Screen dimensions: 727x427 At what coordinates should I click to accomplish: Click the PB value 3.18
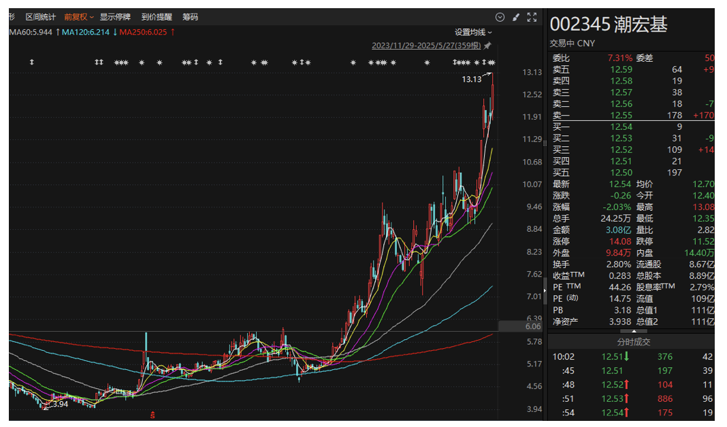[623, 310]
